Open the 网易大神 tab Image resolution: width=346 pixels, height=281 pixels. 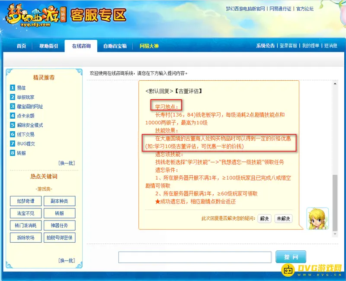(x=149, y=46)
